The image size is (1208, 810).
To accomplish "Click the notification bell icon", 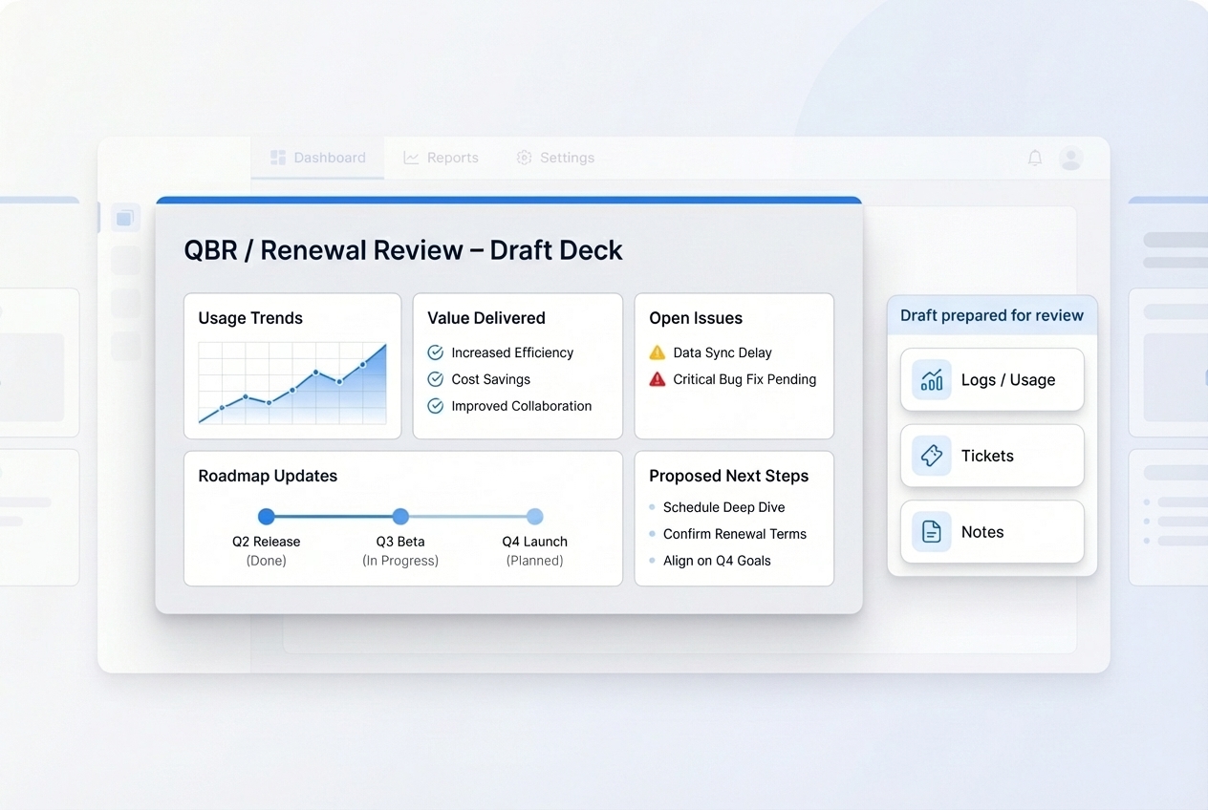I will [1035, 159].
